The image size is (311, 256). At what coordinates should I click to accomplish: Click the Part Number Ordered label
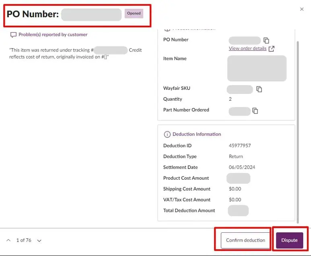tap(186, 110)
